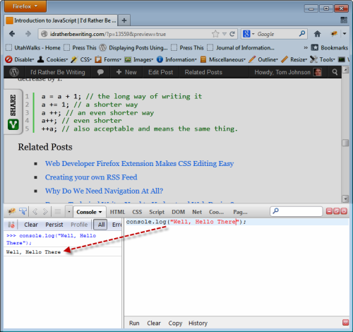Switch to the Script tab in Firebug
This screenshot has height=332, width=353.
pyautogui.click(x=157, y=212)
